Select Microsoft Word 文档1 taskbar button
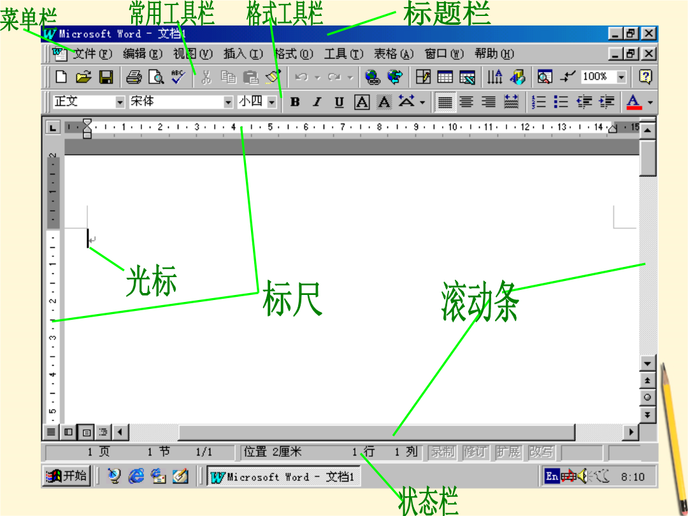The image size is (688, 516). [283, 477]
